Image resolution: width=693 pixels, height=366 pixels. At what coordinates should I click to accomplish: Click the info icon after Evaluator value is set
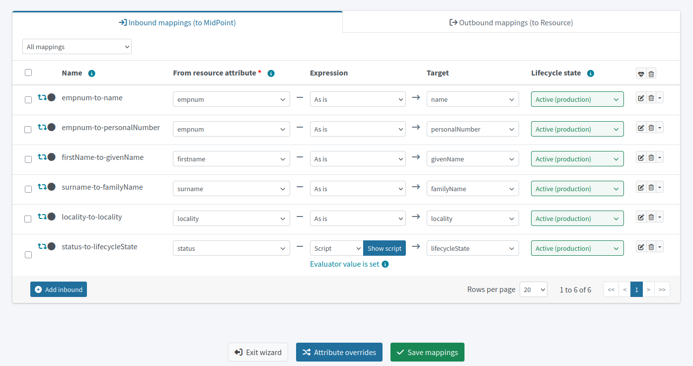click(385, 264)
